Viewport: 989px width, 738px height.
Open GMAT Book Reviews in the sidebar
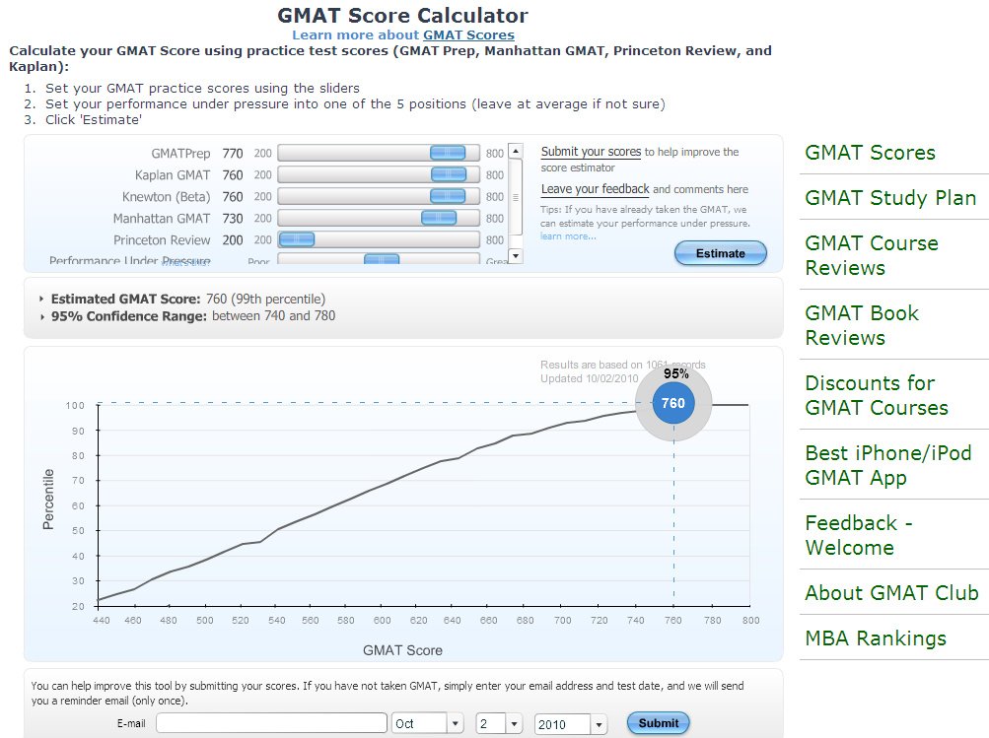click(862, 325)
